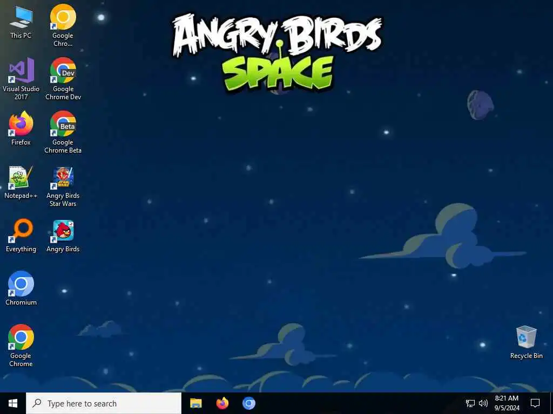Launch Firefox from the taskbar

222,403
